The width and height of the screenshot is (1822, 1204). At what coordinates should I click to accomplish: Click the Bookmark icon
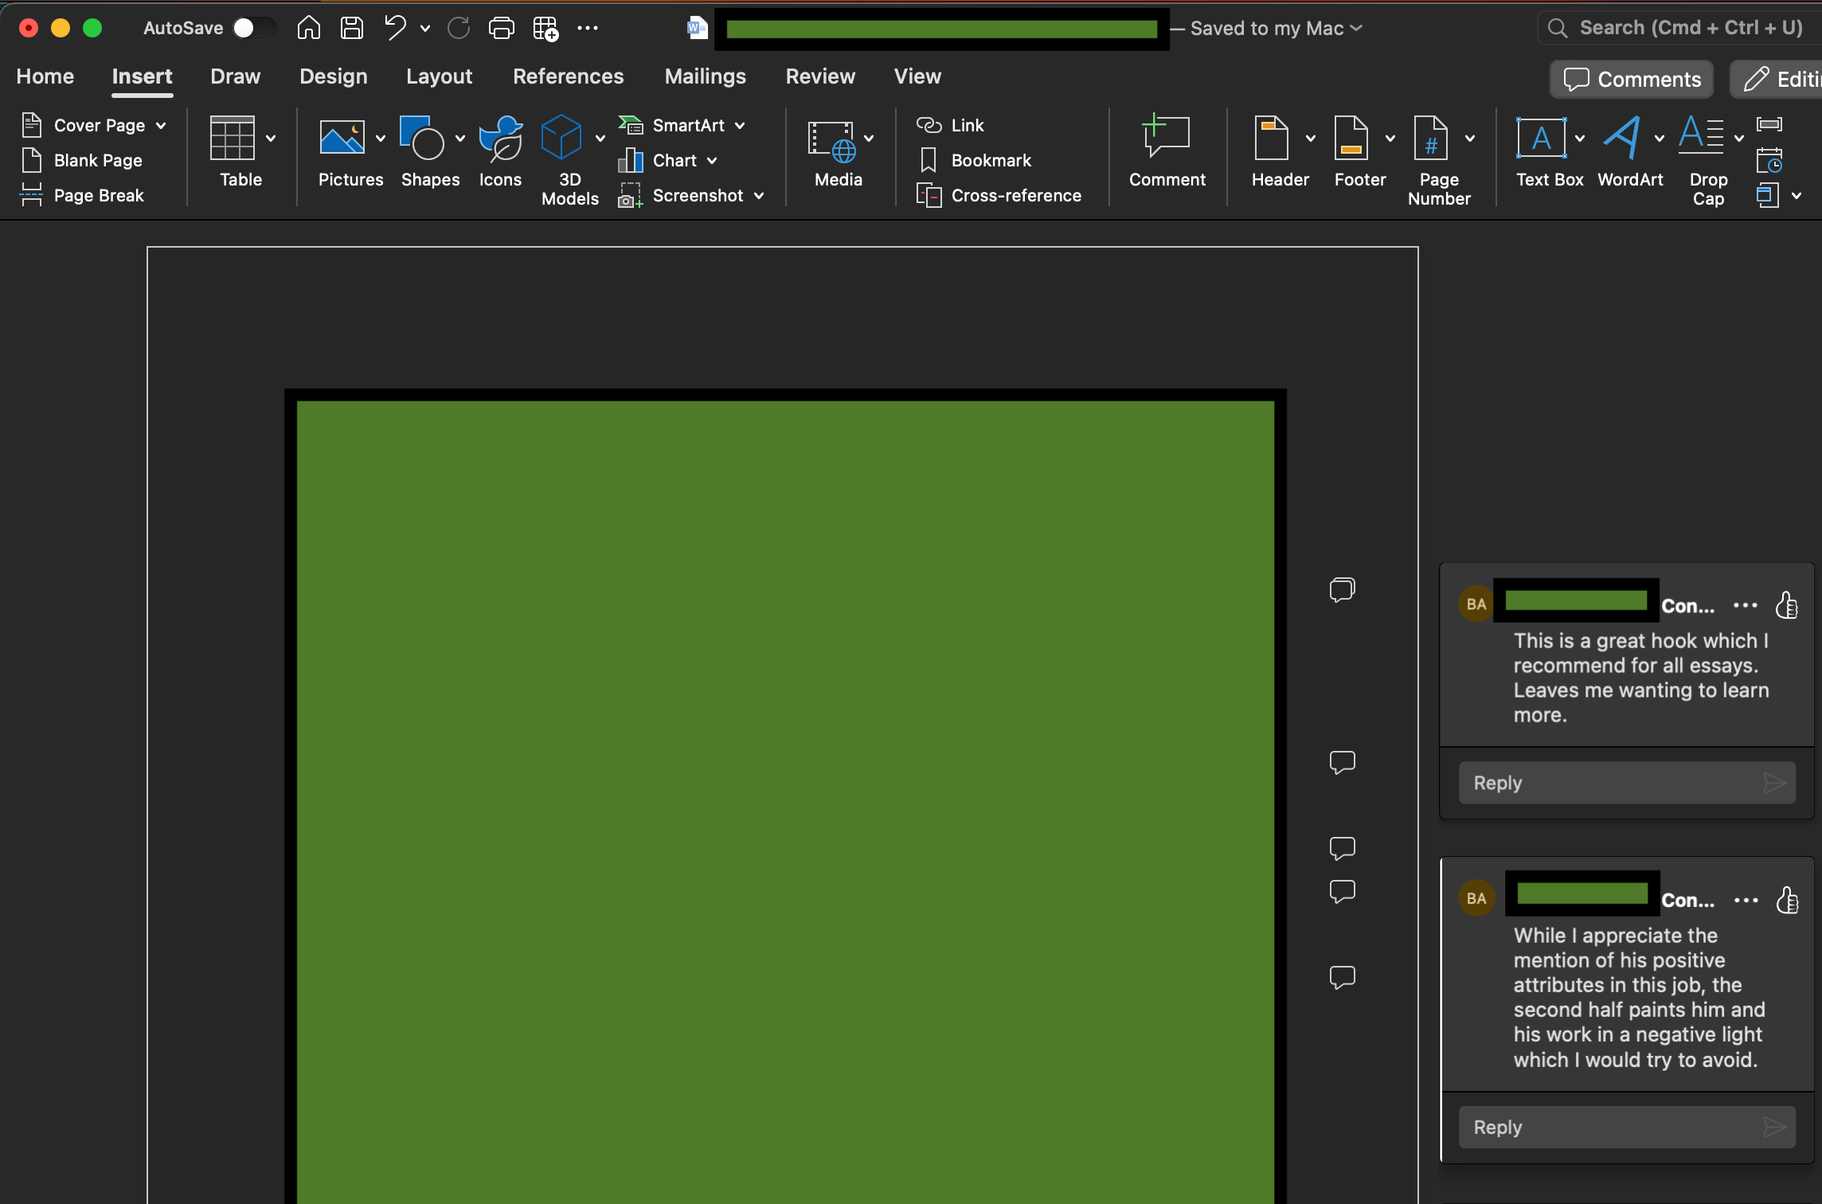[929, 160]
